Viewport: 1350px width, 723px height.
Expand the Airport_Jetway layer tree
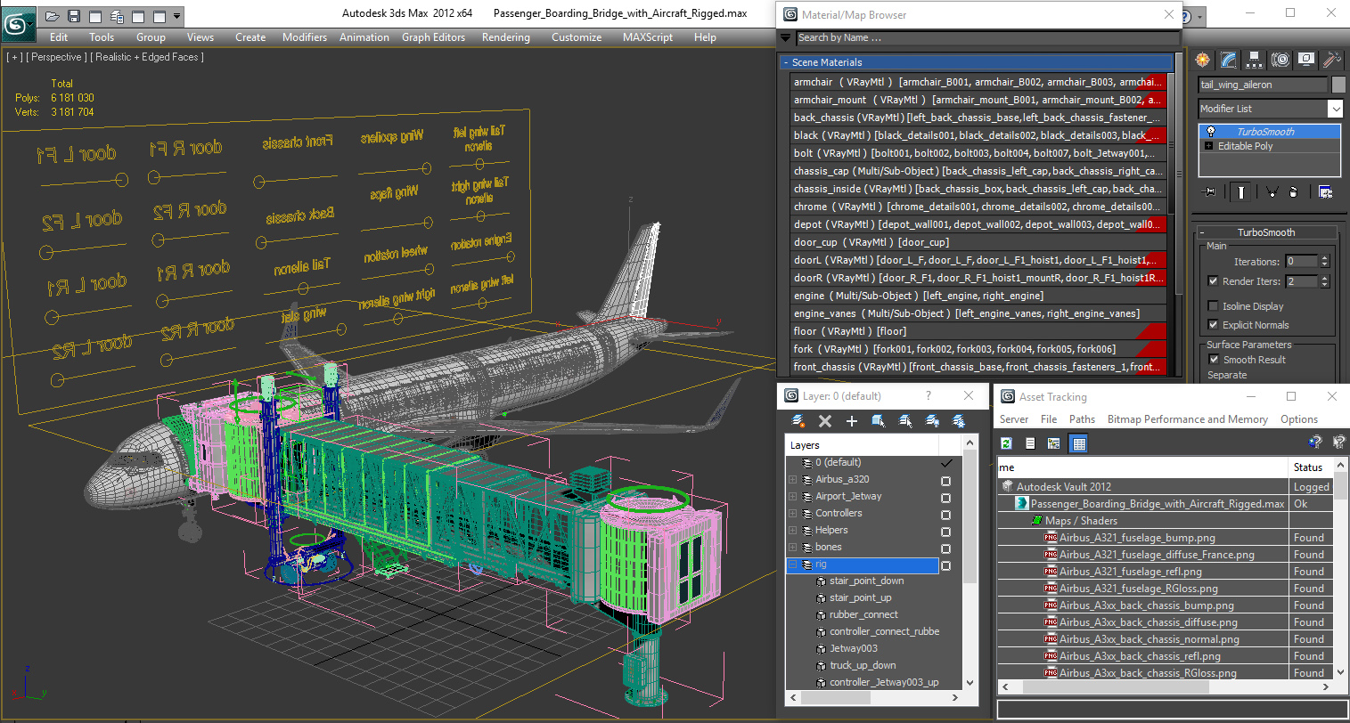(792, 496)
